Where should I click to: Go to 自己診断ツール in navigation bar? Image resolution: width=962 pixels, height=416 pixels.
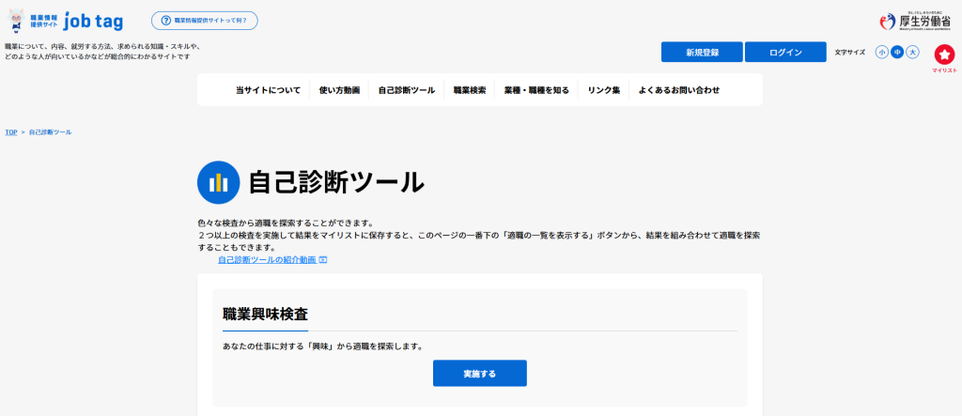[x=406, y=90]
